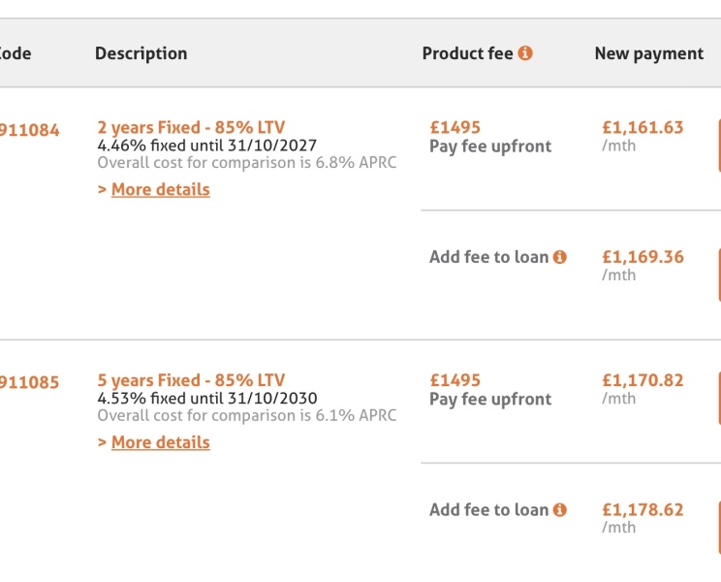The image size is (721, 582).
Task: Click Add fee to loan text for 2-year product
Action: tap(488, 257)
